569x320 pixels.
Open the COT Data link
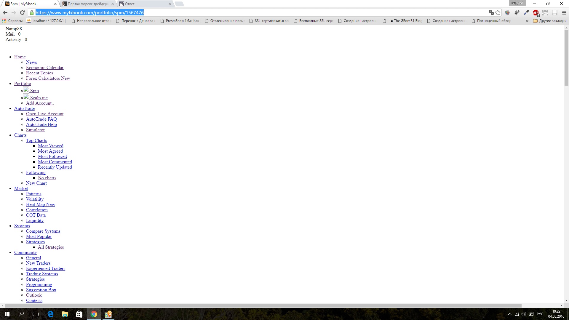36,215
